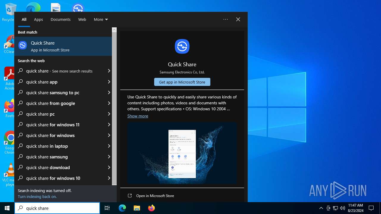Switch to the Documents tab
381x214 pixels.
coord(60,19)
